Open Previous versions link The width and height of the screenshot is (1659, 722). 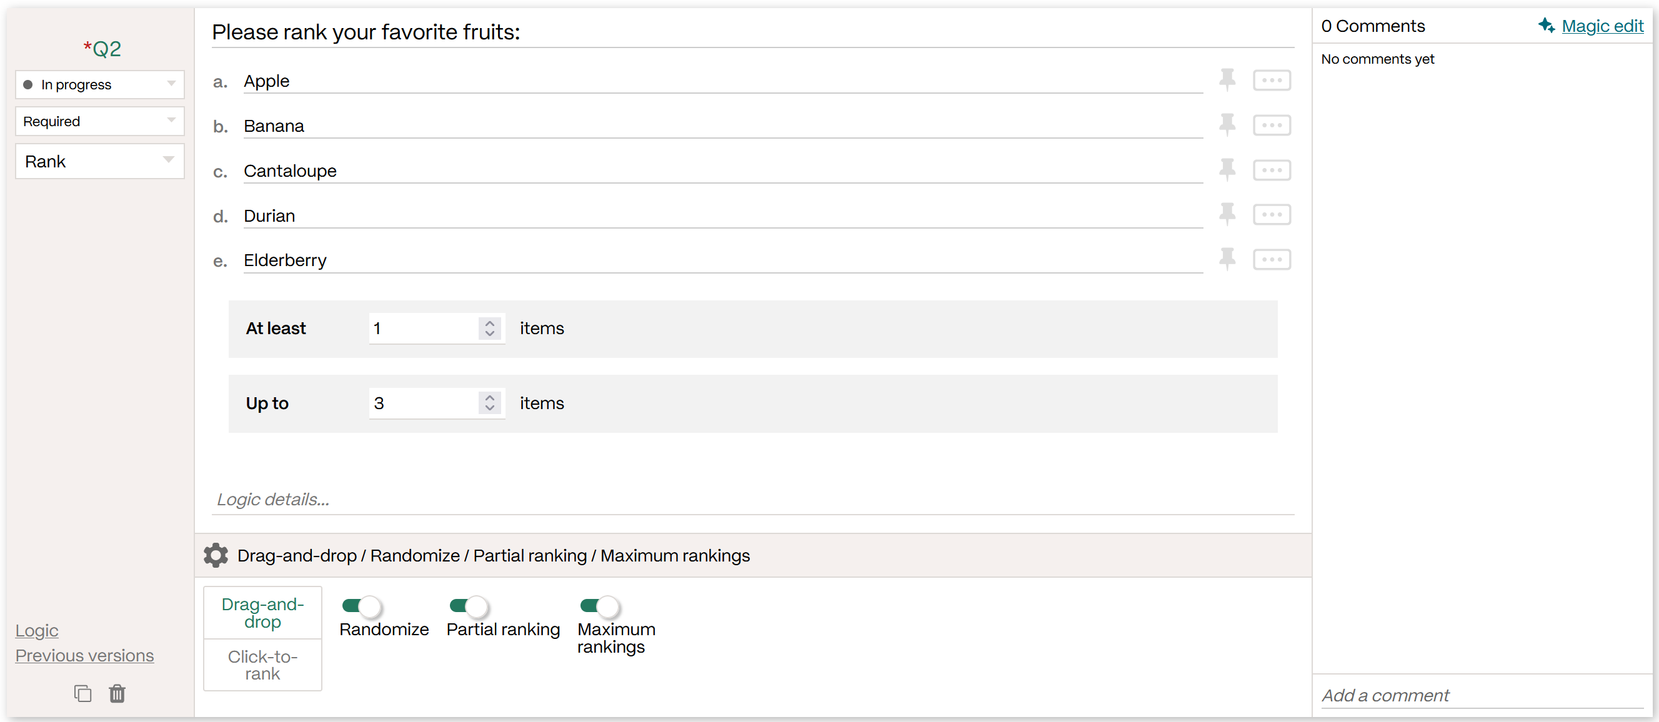[84, 655]
